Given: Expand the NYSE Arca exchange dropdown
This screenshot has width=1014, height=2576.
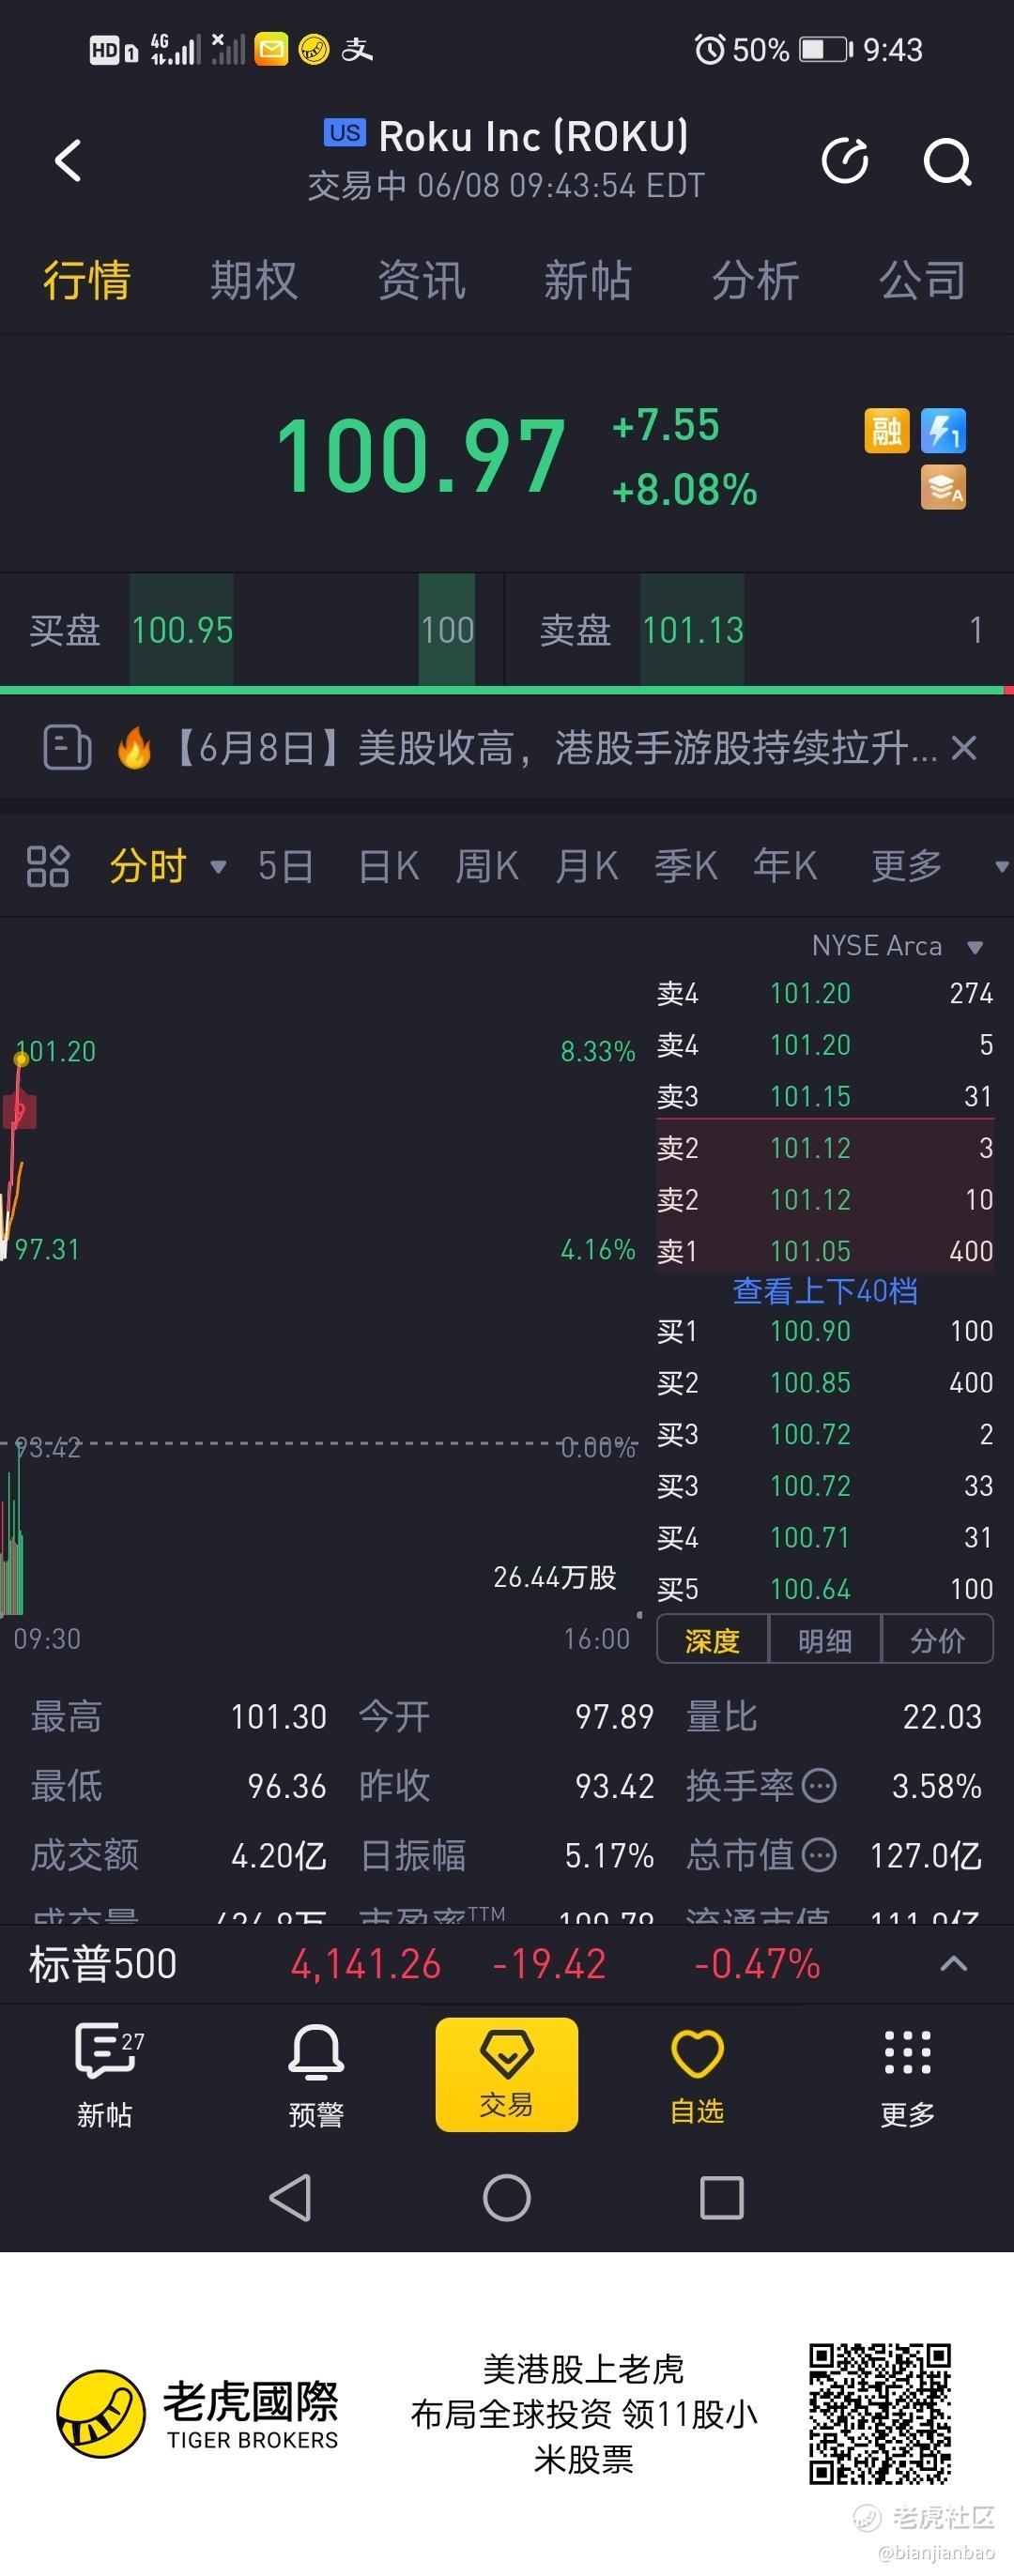Looking at the screenshot, I should click(x=975, y=947).
